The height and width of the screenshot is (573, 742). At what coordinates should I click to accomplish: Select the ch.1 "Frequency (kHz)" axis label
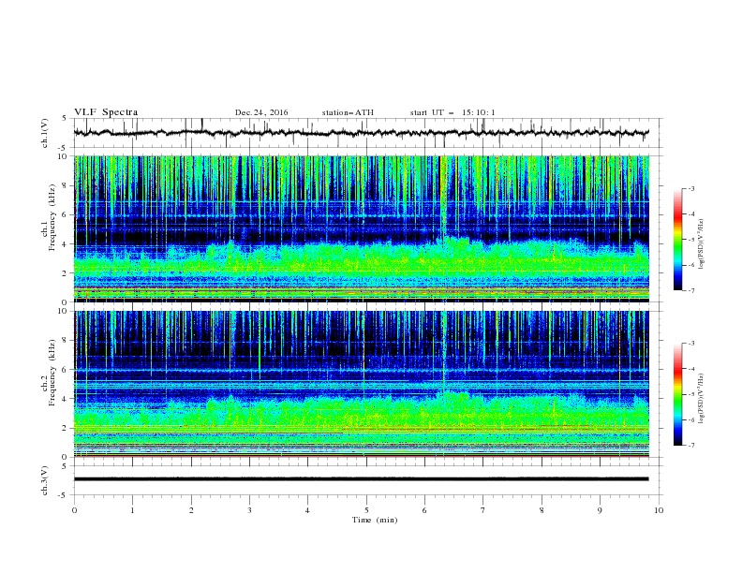tap(52, 217)
